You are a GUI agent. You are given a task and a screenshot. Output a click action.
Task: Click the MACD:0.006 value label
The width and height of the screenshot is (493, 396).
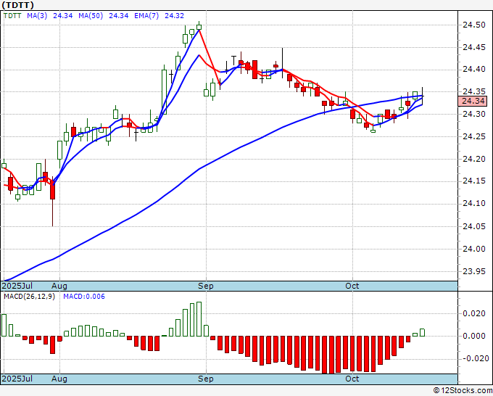click(84, 297)
